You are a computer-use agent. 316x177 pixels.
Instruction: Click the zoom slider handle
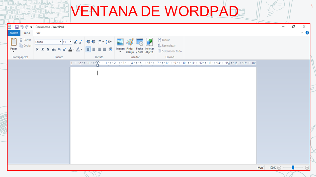coord(293,167)
